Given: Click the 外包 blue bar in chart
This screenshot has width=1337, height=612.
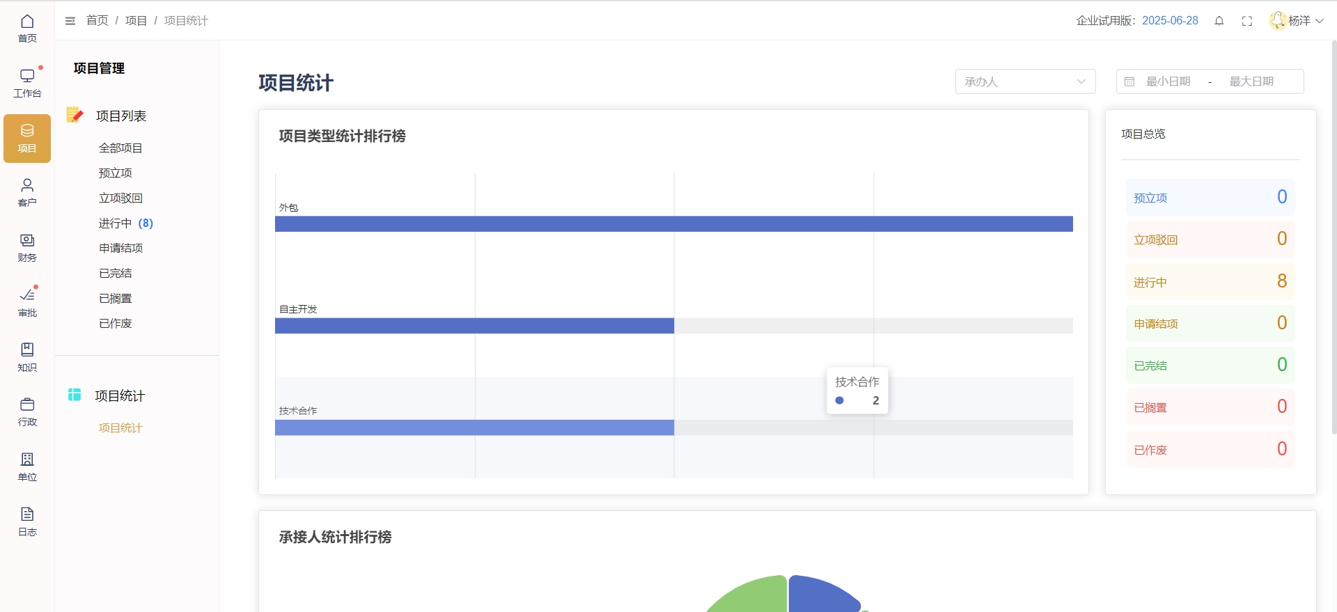Looking at the screenshot, I should pyautogui.click(x=673, y=223).
